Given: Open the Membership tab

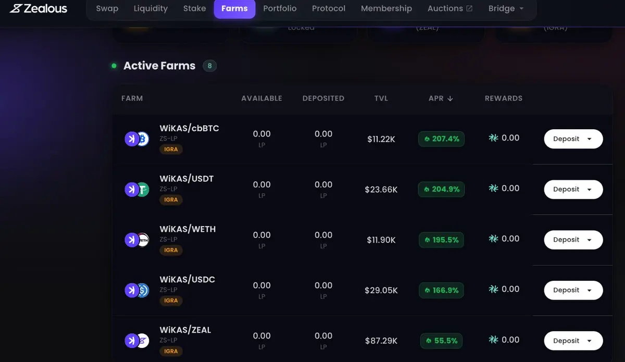Looking at the screenshot, I should pyautogui.click(x=386, y=9).
